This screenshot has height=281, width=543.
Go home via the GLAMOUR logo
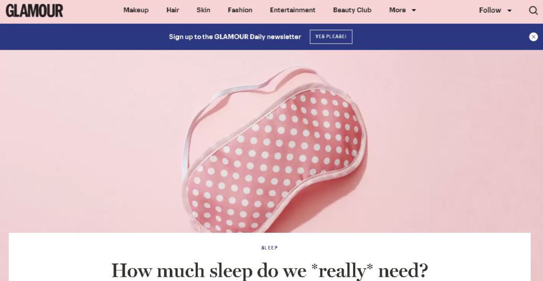[34, 11]
